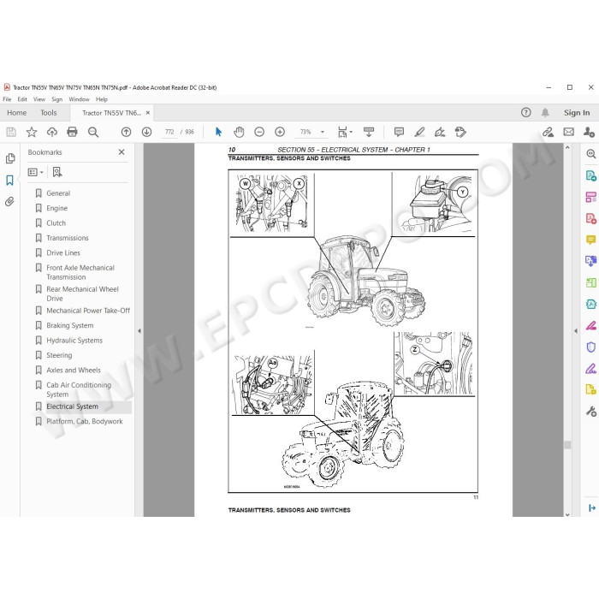
Task: Open the Drive Lines bookmark
Action: [x=63, y=253]
